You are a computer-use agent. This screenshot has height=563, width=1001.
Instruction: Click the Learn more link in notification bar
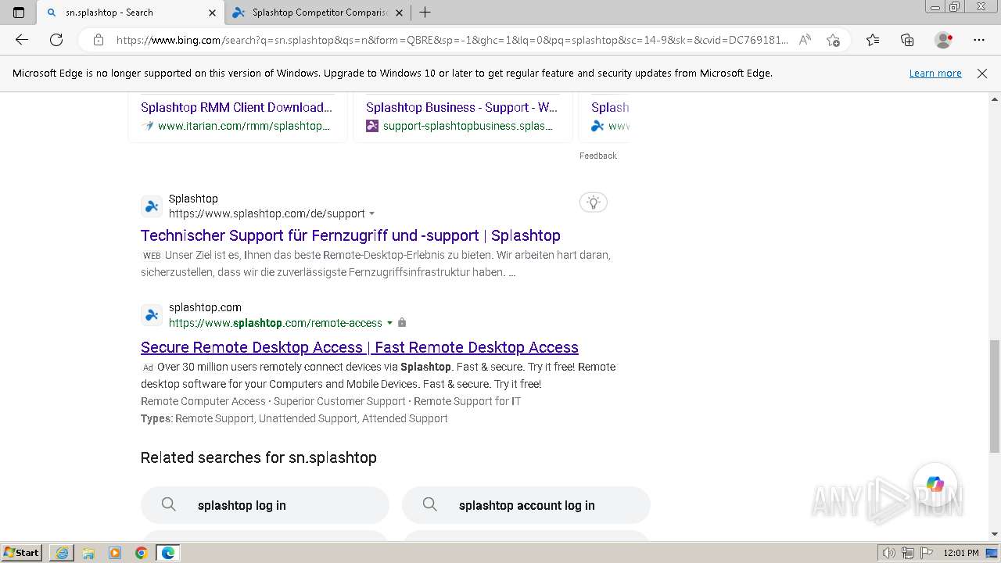[935, 73]
